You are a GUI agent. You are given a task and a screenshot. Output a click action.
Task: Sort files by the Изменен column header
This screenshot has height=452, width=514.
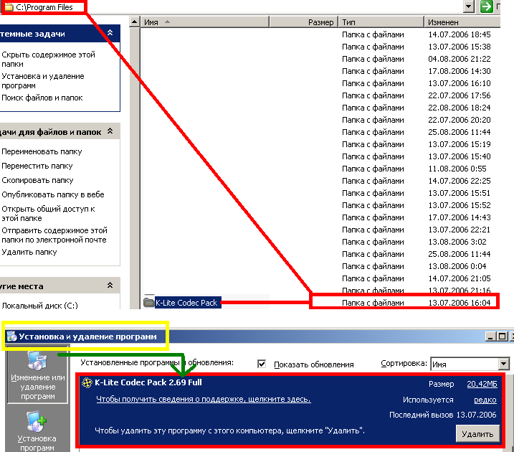[x=462, y=22]
